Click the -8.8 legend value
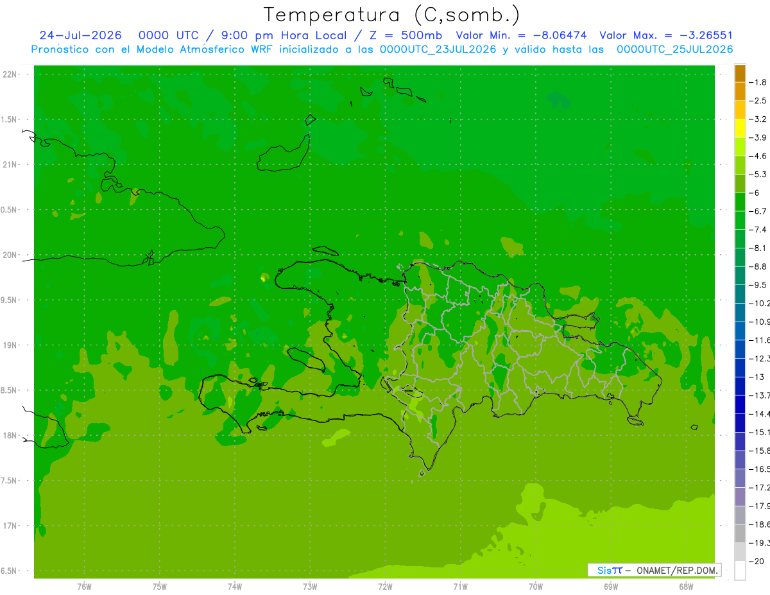The width and height of the screenshot is (770, 595). pos(759,266)
